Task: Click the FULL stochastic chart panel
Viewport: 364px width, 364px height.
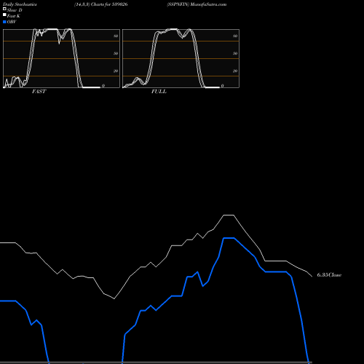Action: pos(181,58)
